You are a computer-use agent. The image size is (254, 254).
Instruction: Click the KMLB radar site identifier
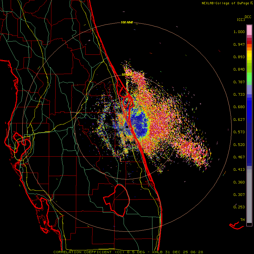click(x=158, y=252)
